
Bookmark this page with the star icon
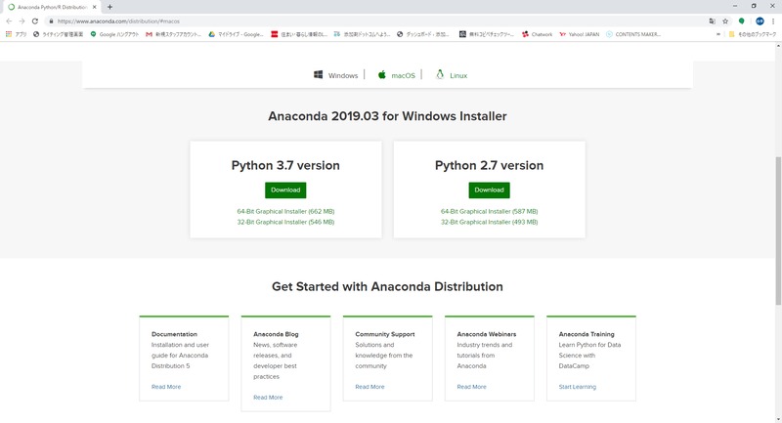pos(725,21)
